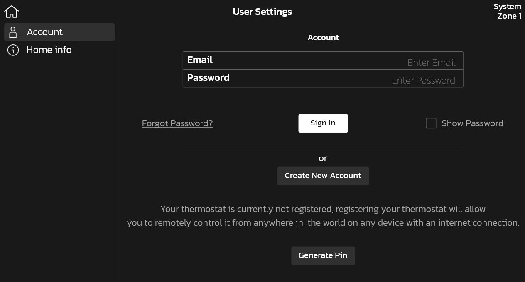Click the Account heading above the form
This screenshot has height=282, width=525.
323,38
